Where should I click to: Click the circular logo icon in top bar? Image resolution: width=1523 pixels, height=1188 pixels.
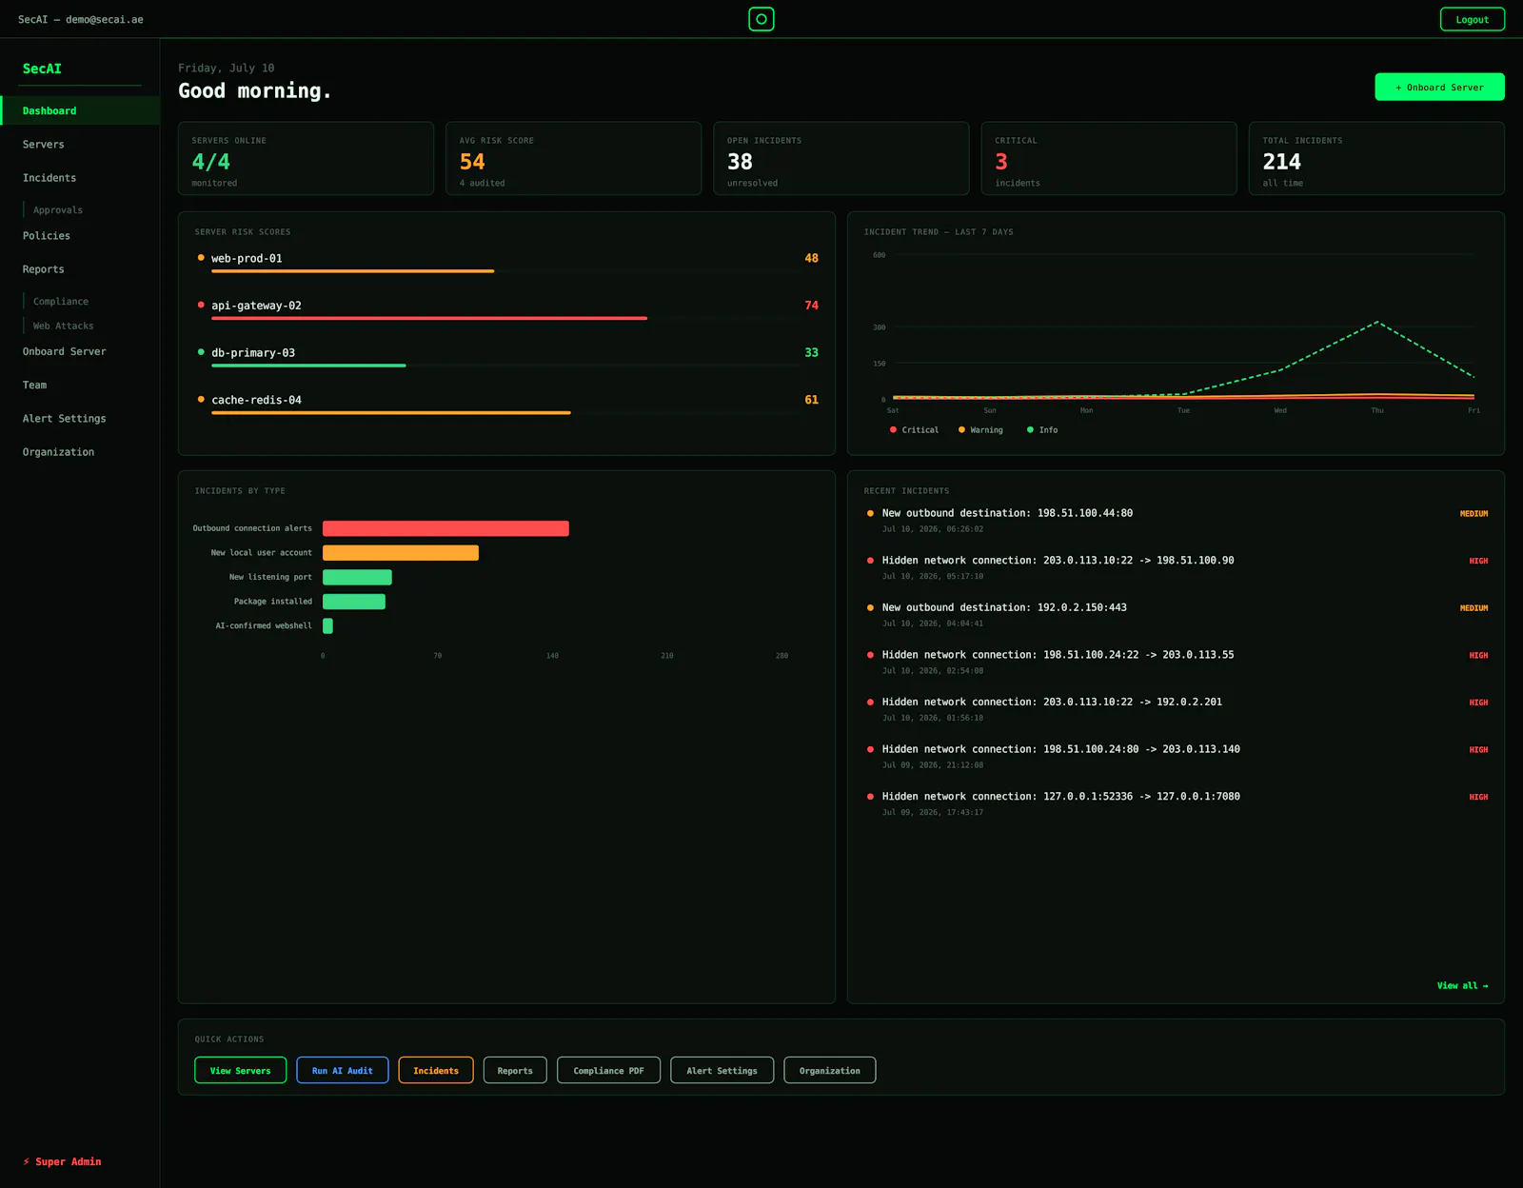click(761, 19)
